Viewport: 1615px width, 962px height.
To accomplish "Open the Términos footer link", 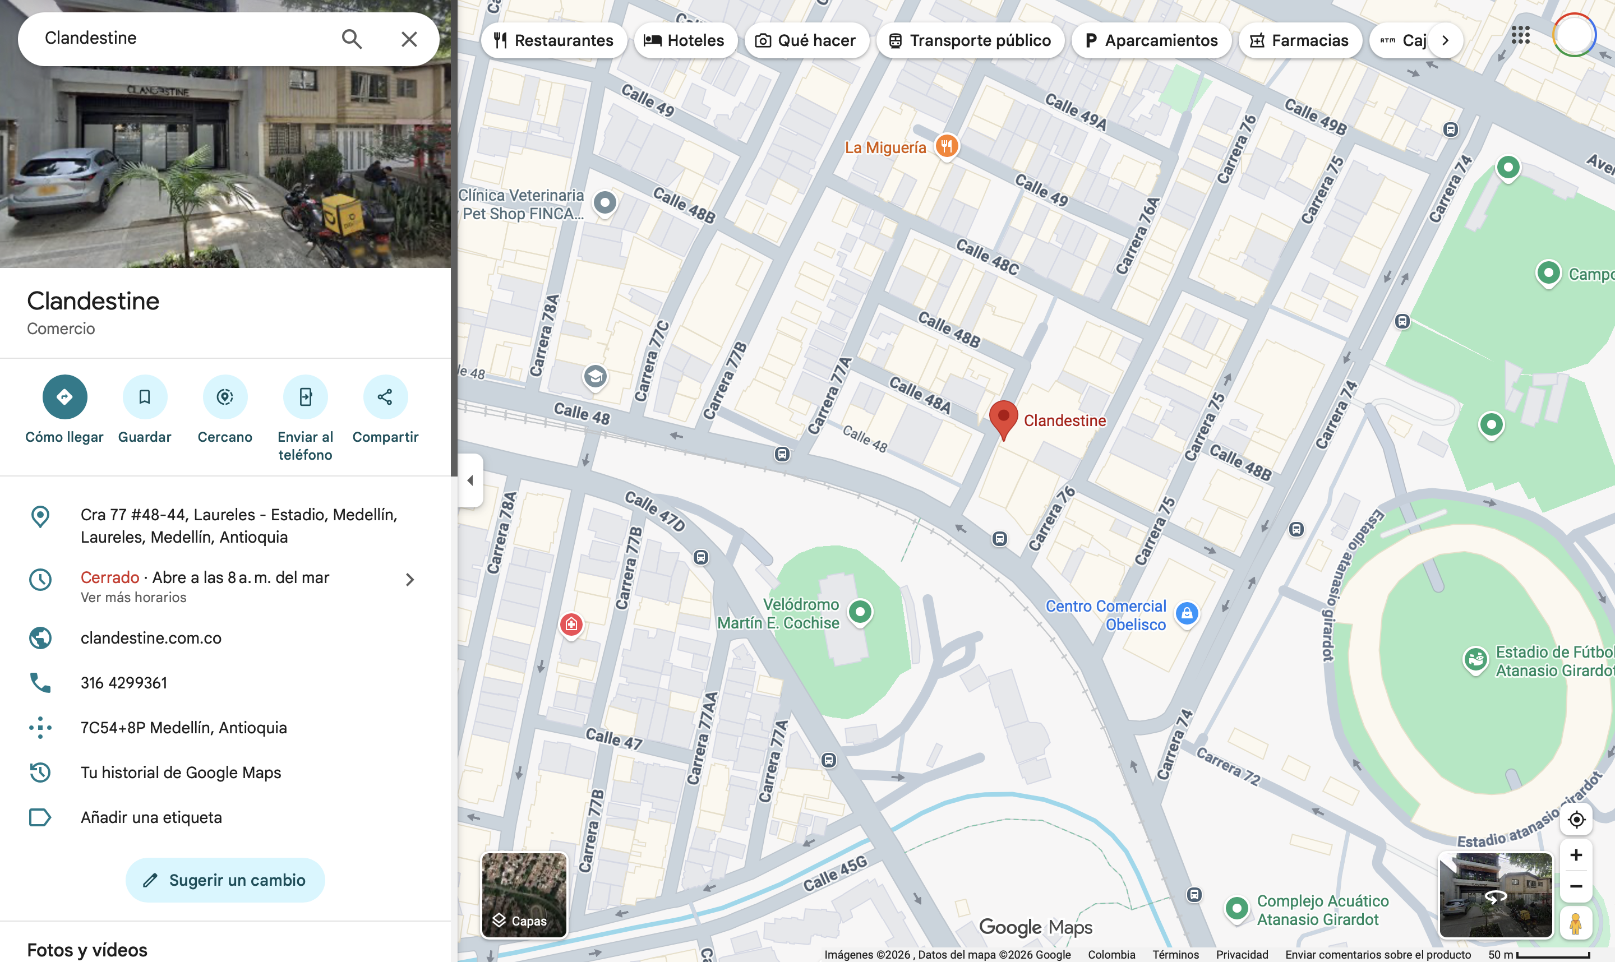I will (x=1175, y=955).
